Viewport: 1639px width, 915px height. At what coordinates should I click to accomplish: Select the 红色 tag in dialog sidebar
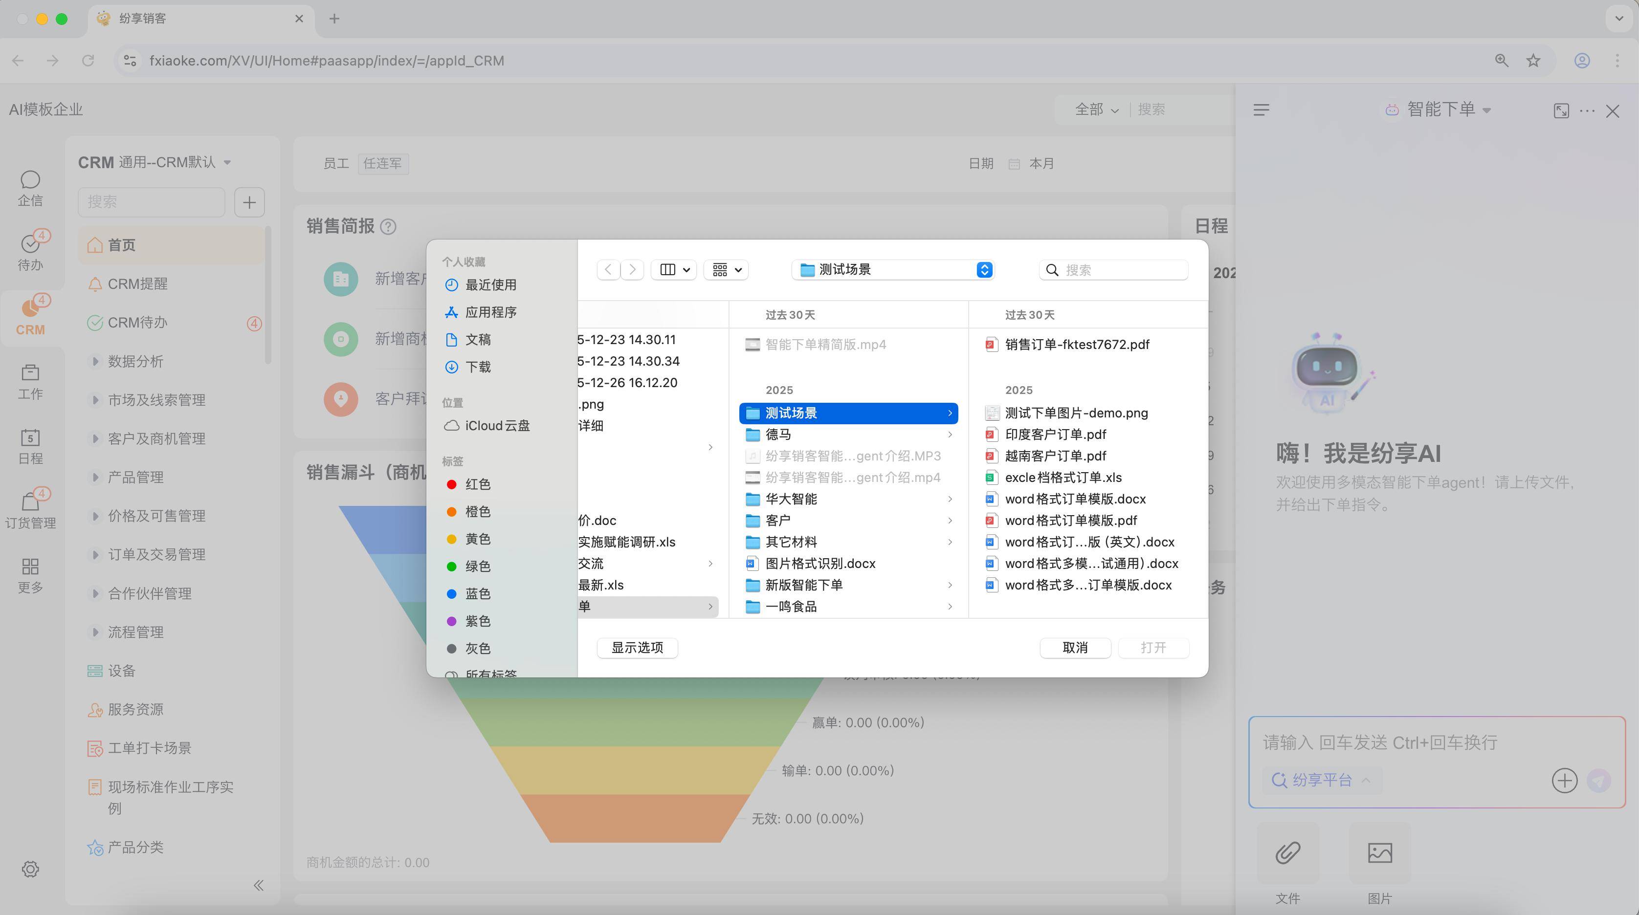click(477, 484)
